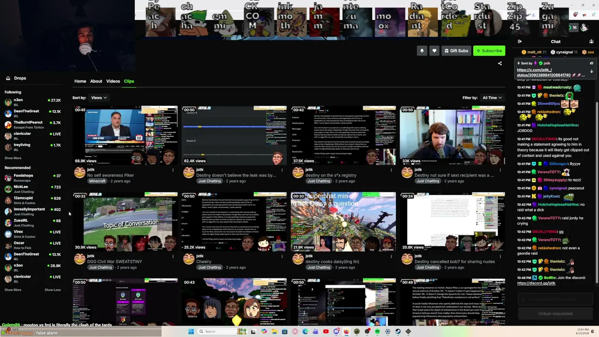The height and width of the screenshot is (337, 599).
Task: Open the discord.gg/jstlk link in chat
Action: pos(536,283)
